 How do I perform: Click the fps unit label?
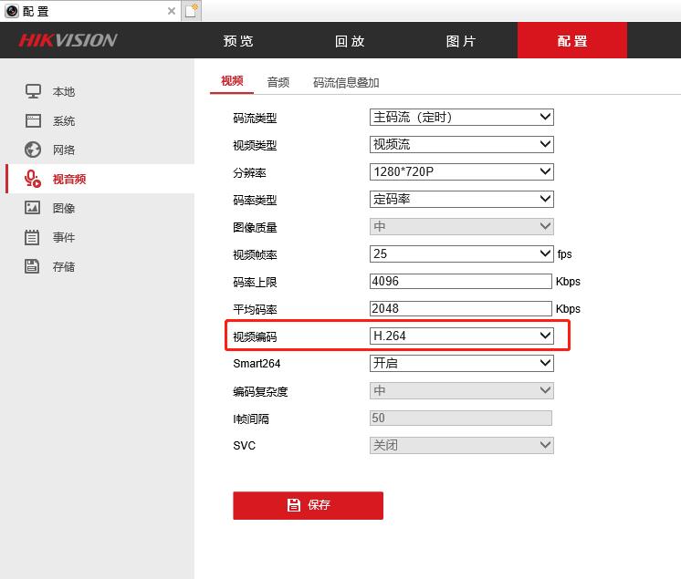[x=564, y=254]
